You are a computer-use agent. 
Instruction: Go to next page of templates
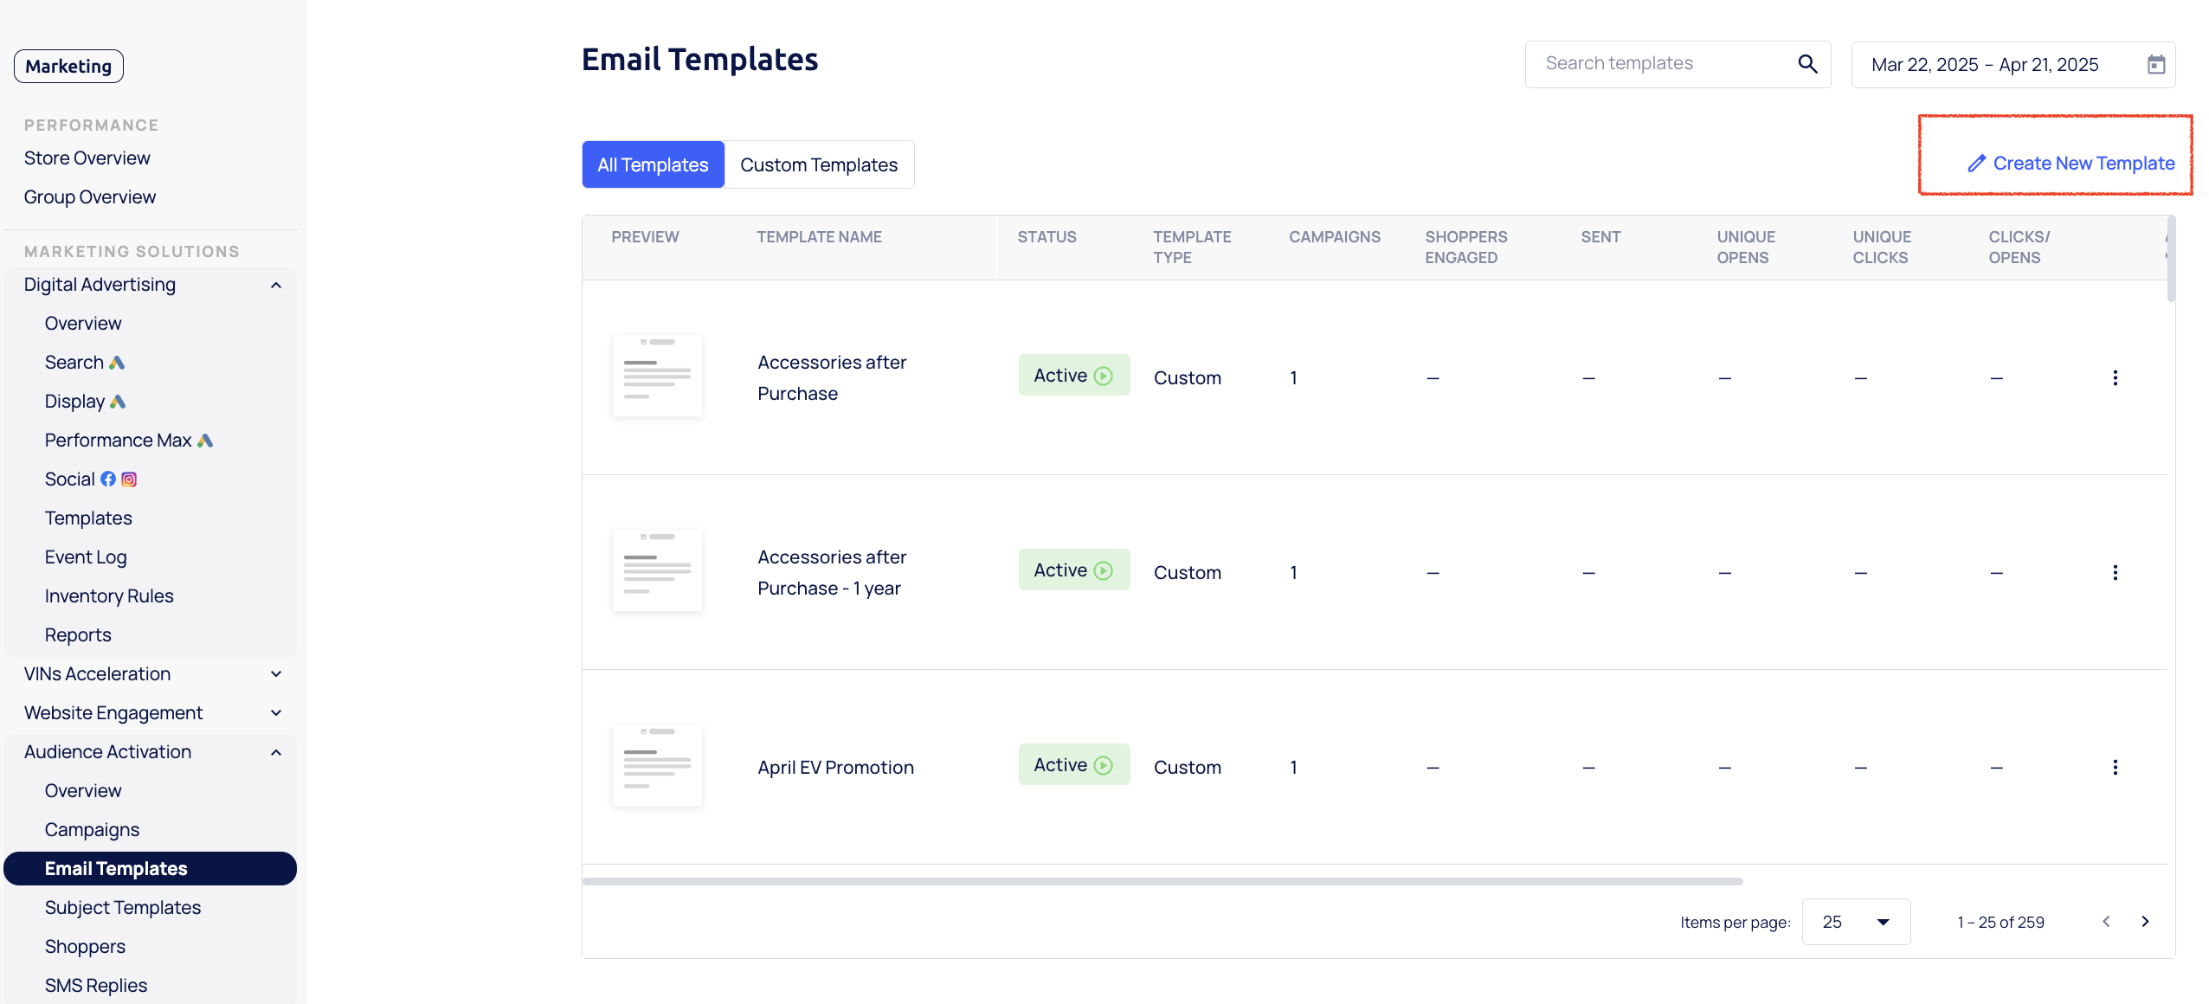[2145, 922]
